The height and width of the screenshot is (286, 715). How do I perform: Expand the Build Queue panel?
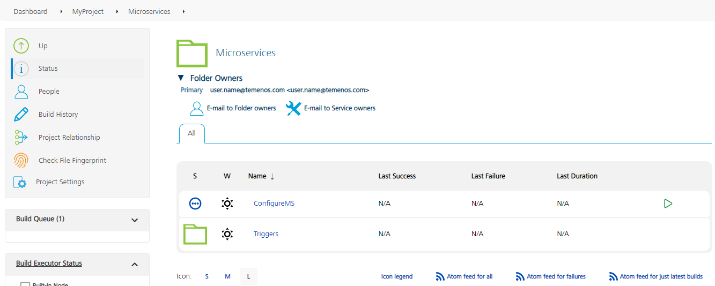(x=135, y=220)
